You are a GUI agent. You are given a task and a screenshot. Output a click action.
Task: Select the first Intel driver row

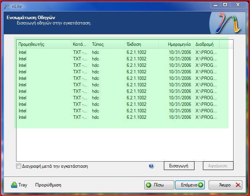[23, 52]
